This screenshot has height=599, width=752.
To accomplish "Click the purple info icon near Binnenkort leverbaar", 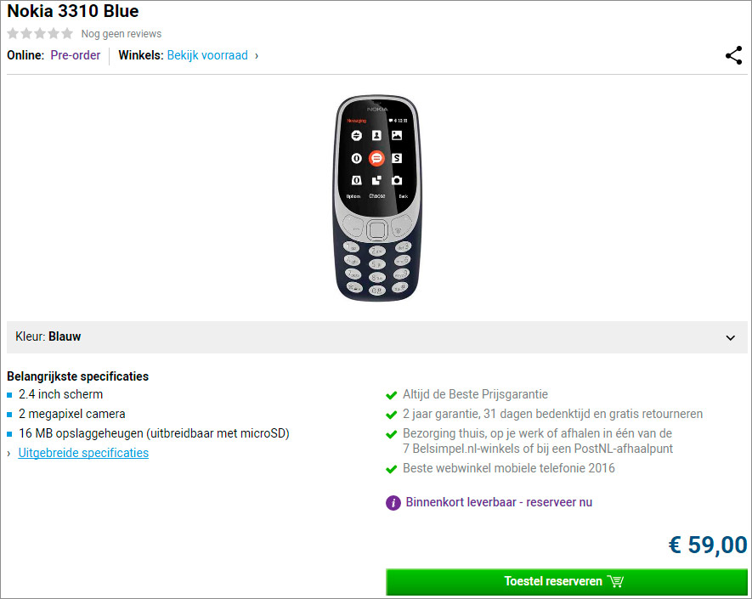I will 393,503.
